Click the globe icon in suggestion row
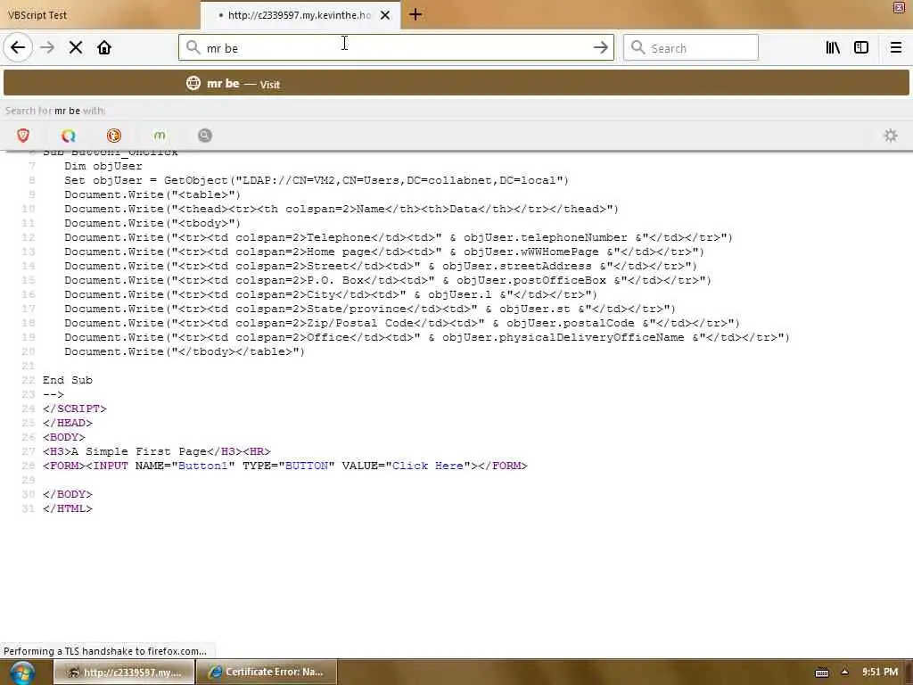The height and width of the screenshot is (685, 913). click(x=193, y=83)
